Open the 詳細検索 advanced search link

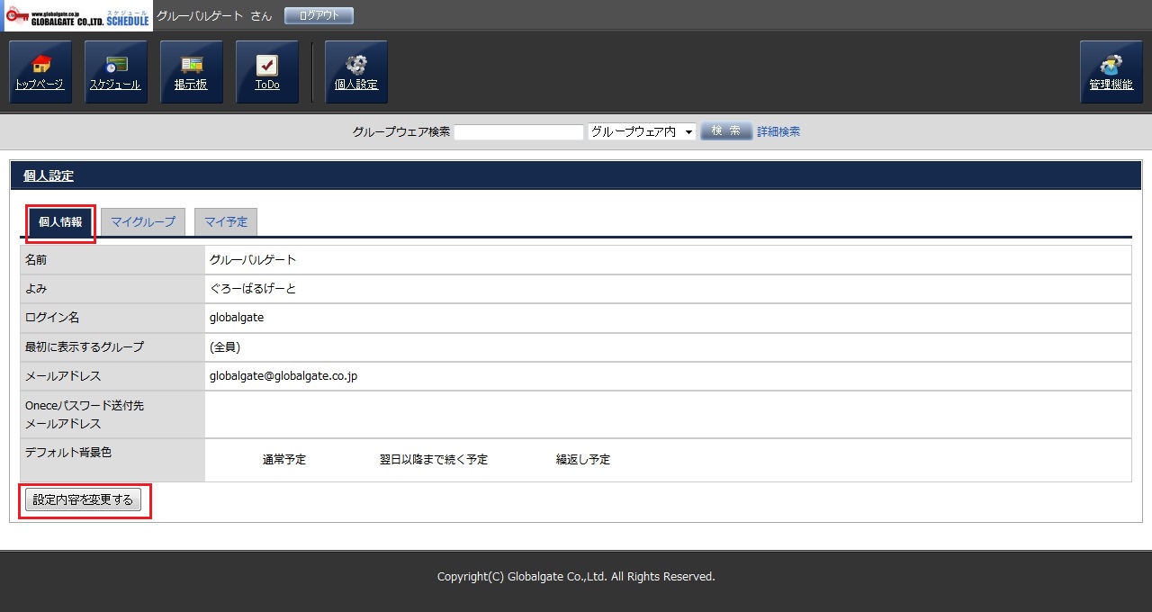coord(778,131)
